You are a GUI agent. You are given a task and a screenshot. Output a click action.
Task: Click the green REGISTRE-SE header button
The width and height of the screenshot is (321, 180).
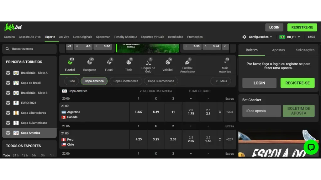pyautogui.click(x=302, y=27)
